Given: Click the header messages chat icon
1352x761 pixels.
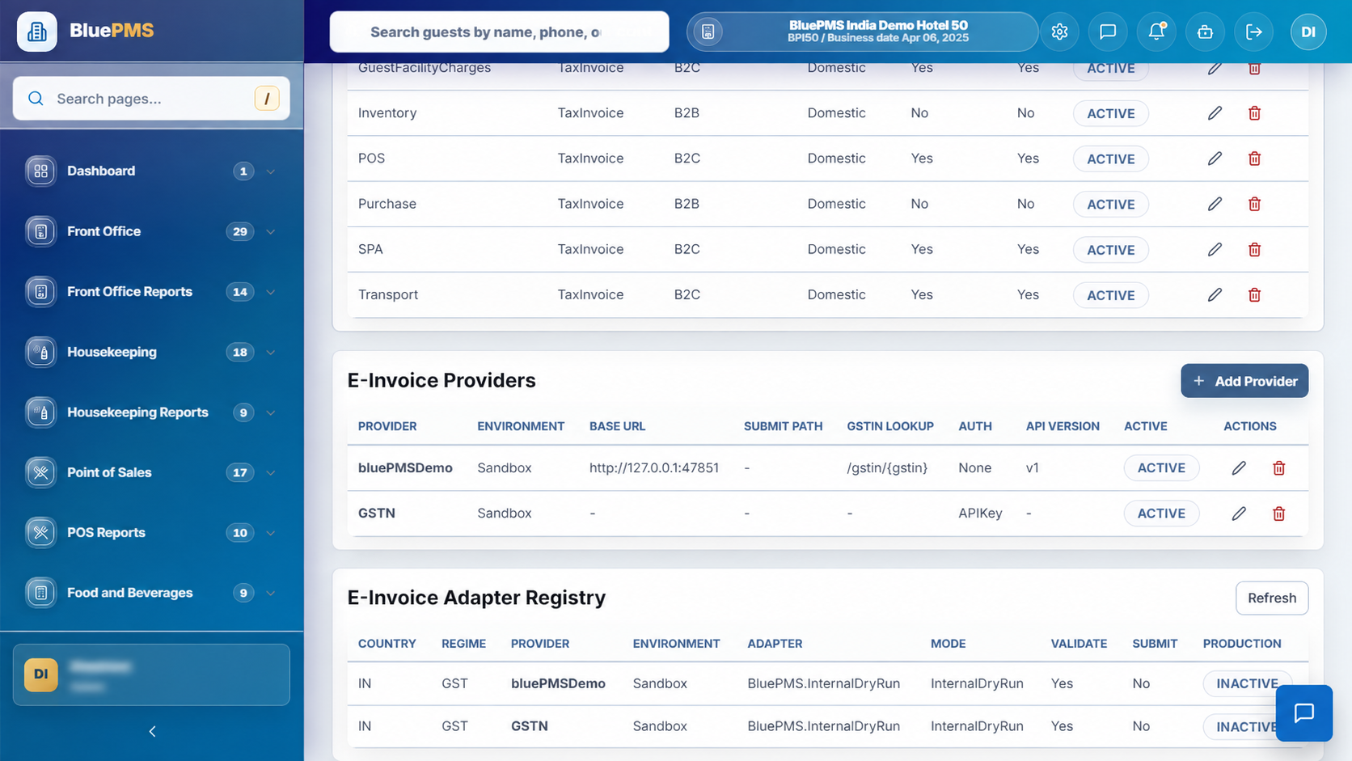Looking at the screenshot, I should (1108, 32).
